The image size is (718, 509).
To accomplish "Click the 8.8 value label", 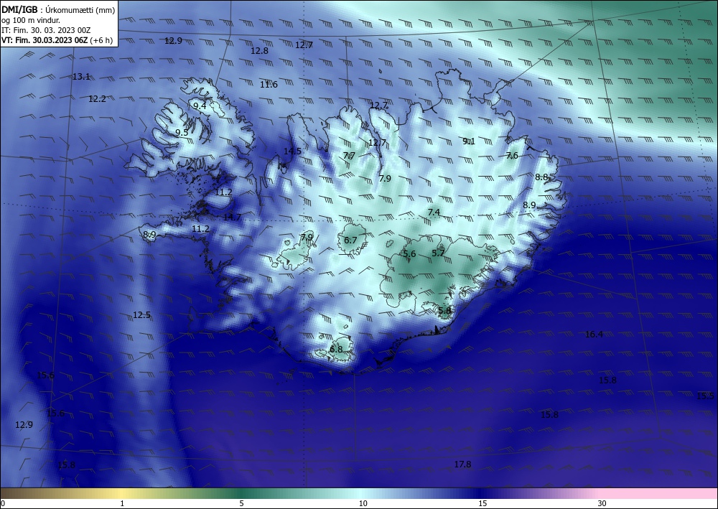I will pyautogui.click(x=541, y=177).
